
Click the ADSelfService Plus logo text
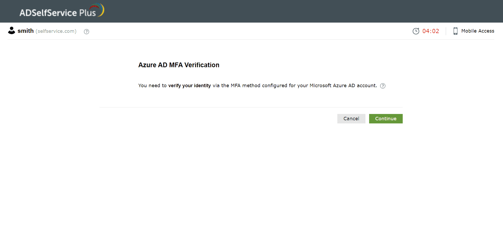57,13
